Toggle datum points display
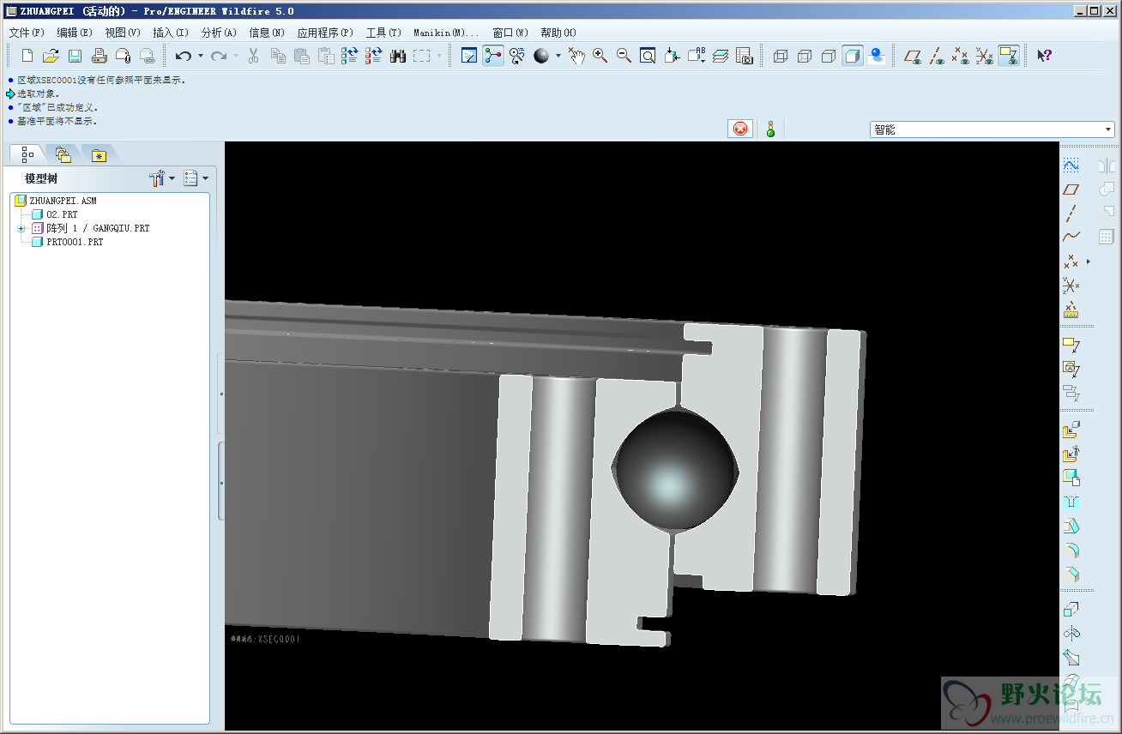Screen dimensions: 1122x734 pos(961,56)
